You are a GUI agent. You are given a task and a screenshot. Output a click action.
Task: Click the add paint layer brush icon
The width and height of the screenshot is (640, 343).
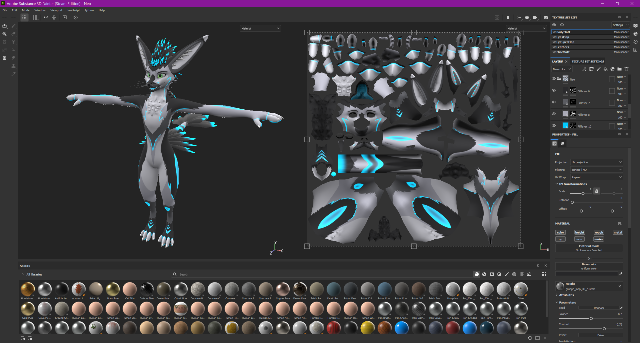[x=598, y=69]
